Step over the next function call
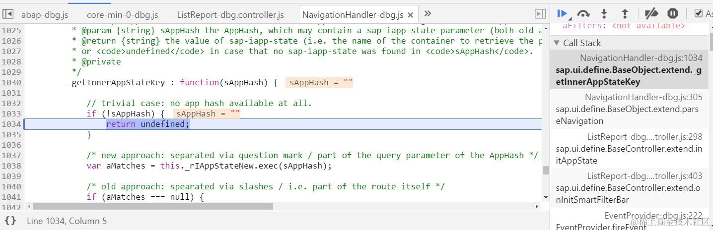Image resolution: width=713 pixels, height=230 pixels. [583, 13]
